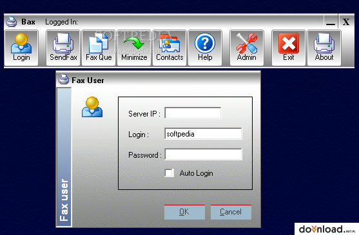Close the Bax toolbar with X button

pyautogui.click(x=346, y=22)
